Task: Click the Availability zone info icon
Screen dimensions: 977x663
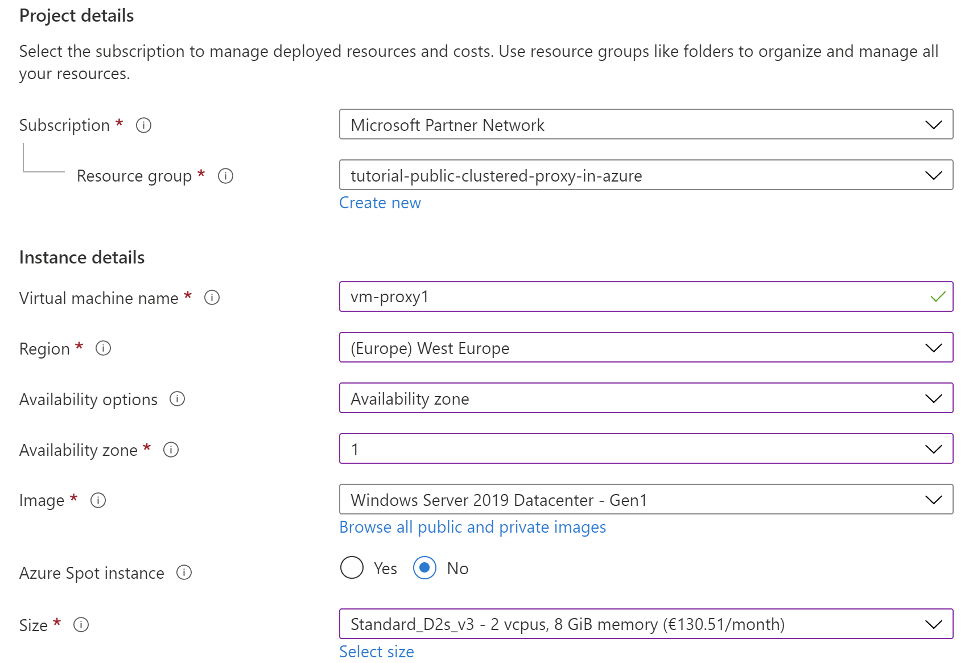Action: [170, 450]
